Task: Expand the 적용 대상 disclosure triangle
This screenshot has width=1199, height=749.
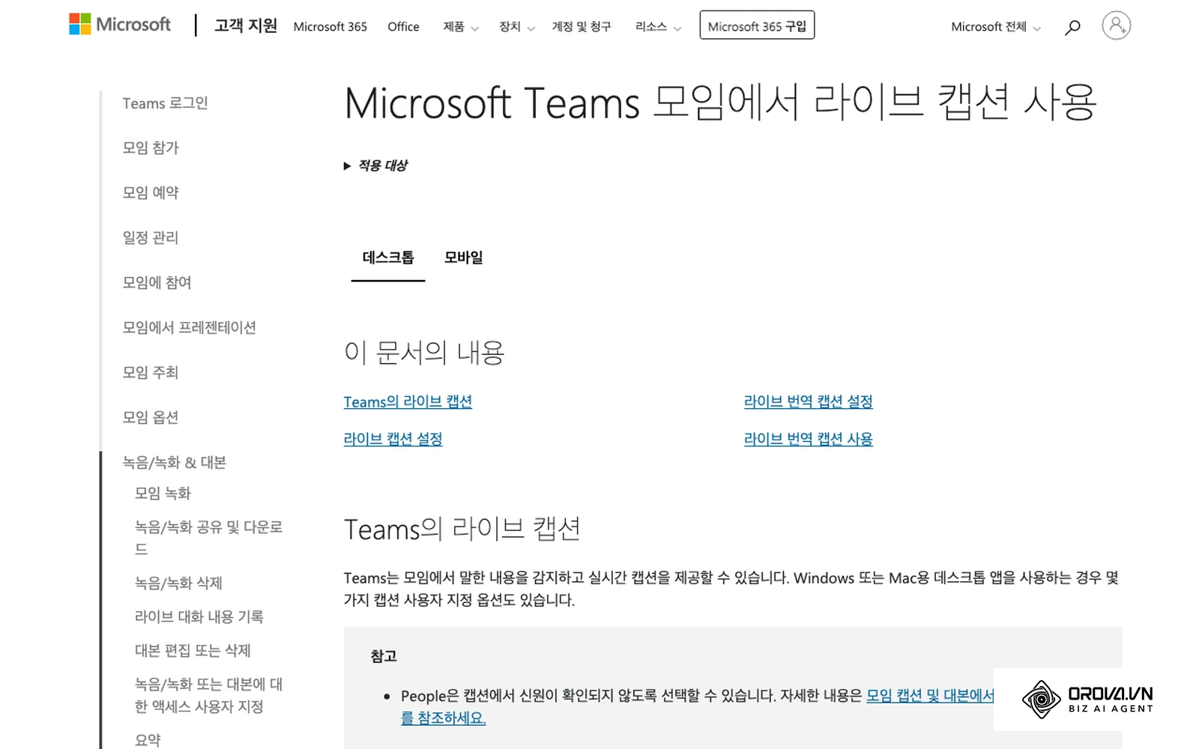Action: (347, 166)
